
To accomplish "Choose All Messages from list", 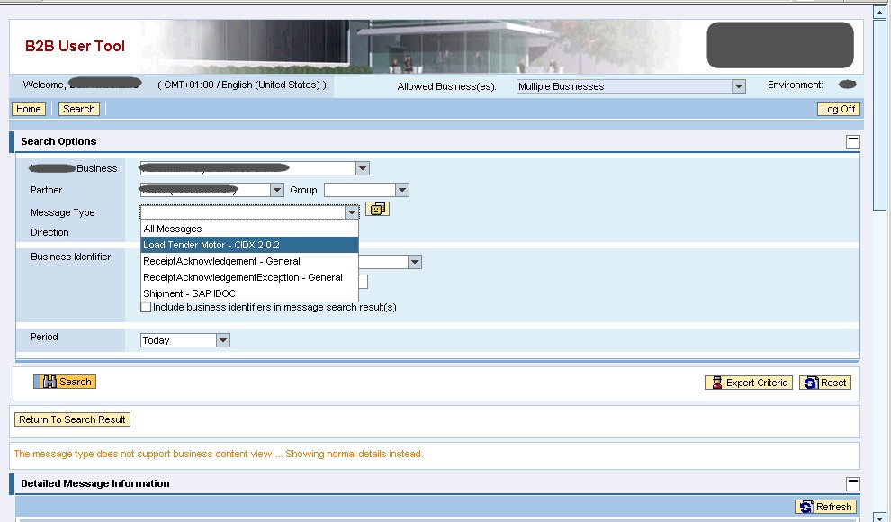I will coord(173,229).
